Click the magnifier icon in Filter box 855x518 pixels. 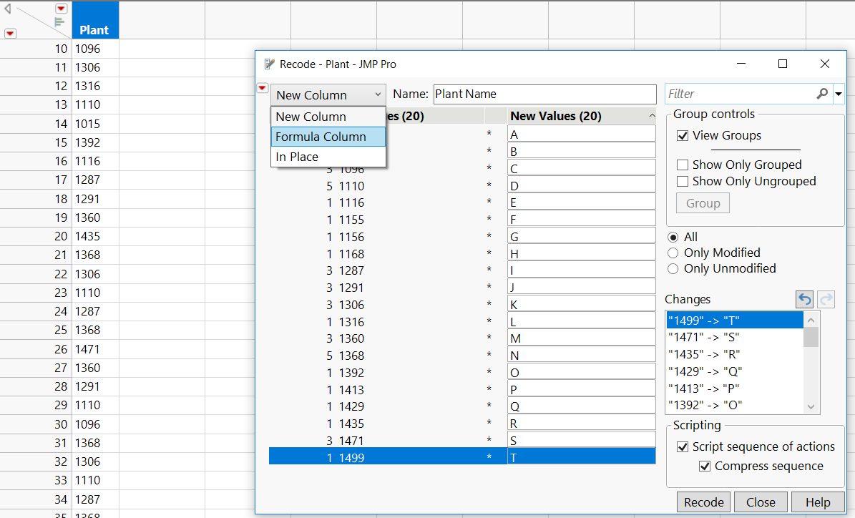point(822,94)
